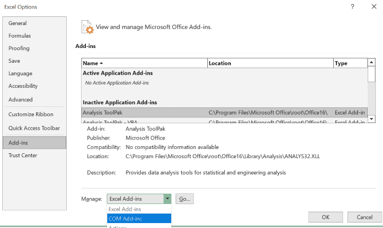Click the Microsoft Office publisher text
Viewport: 383px width, 228px height.
point(146,138)
